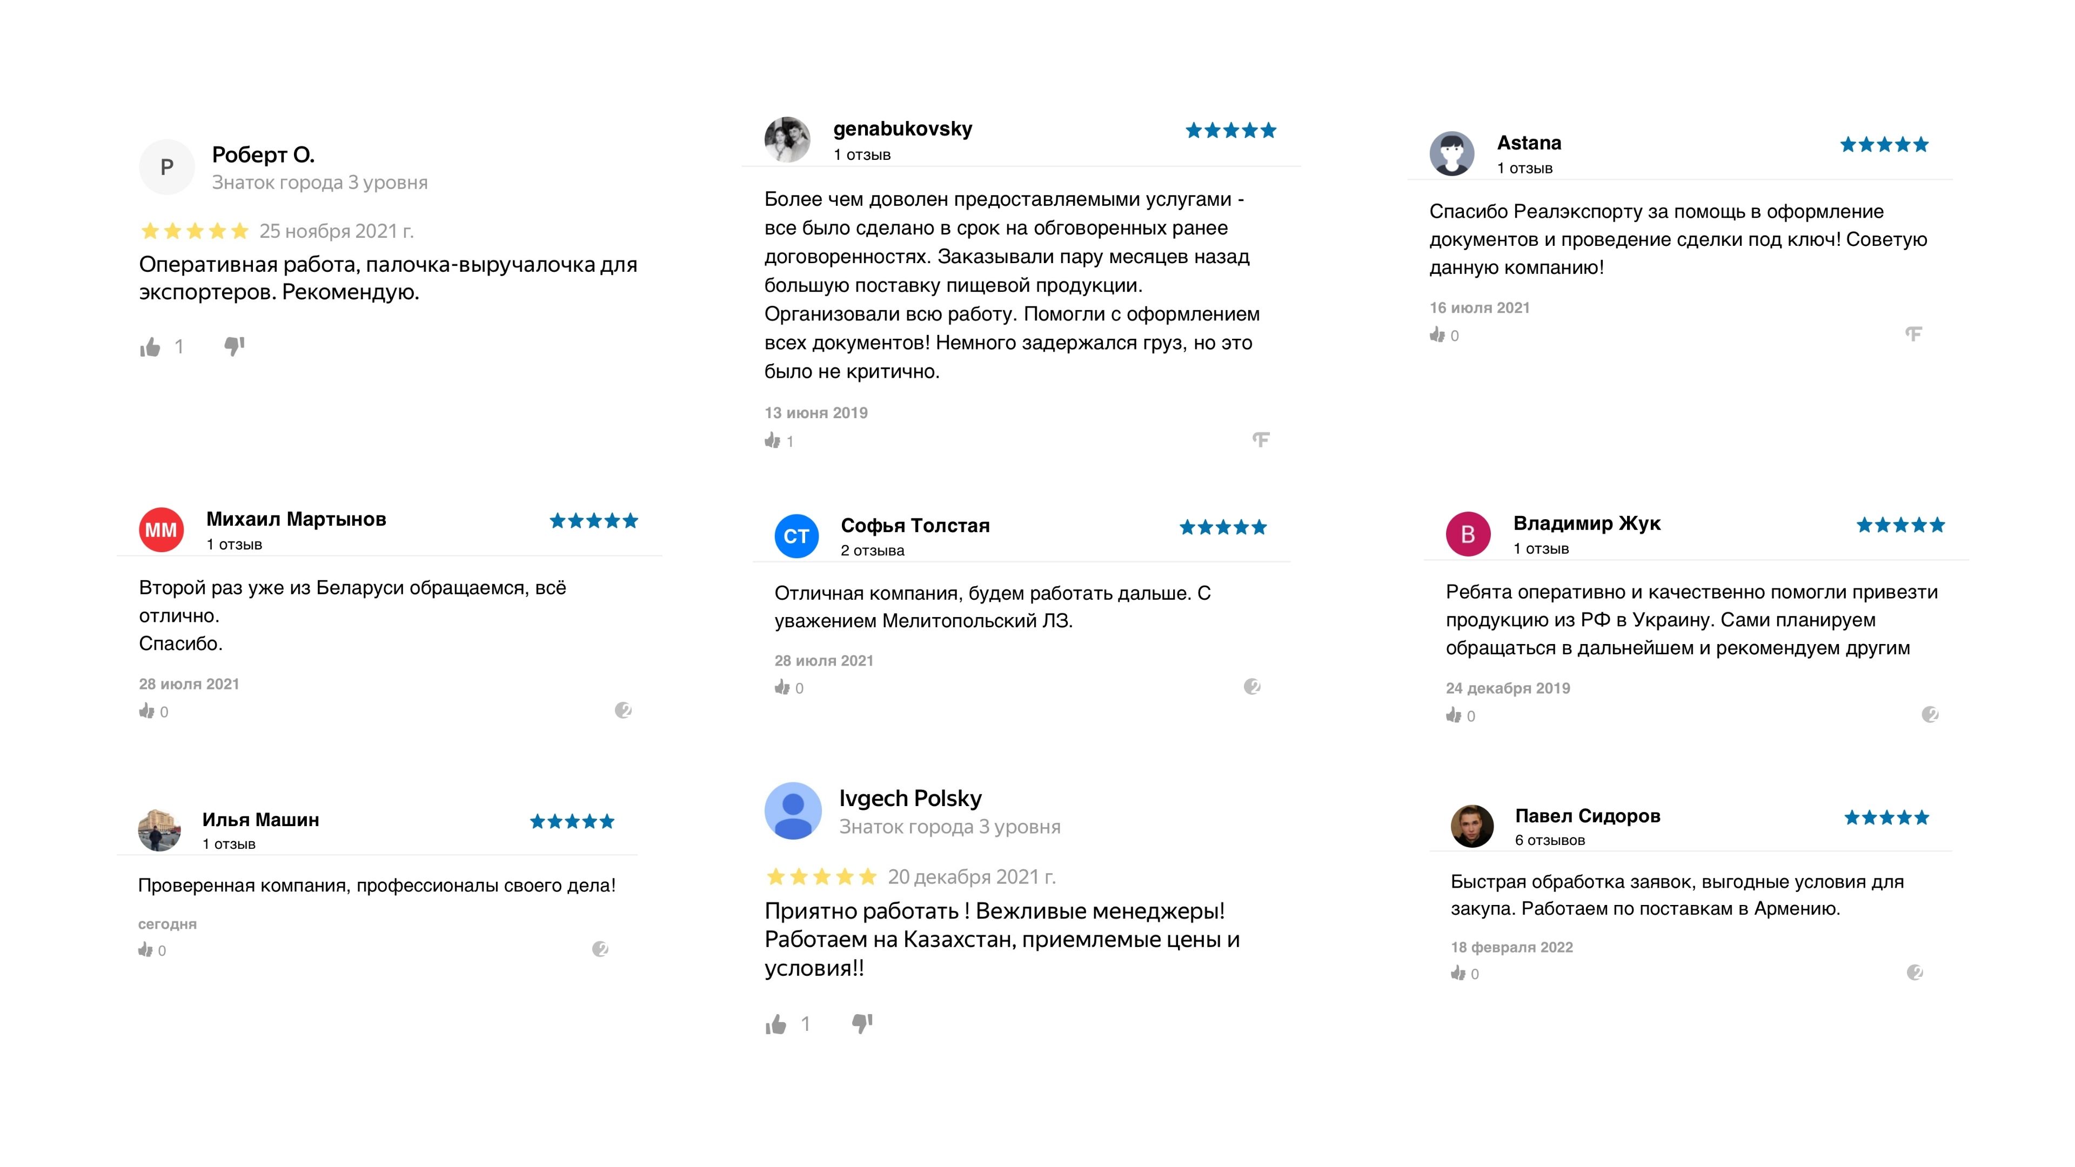Image resolution: width=2075 pixels, height=1167 pixels.
Task: Open genabukovsky's profile name link
Action: 902,129
